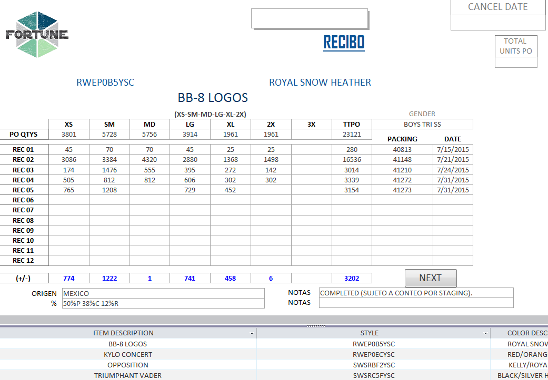Click PO QTYS SM cell 5728
The image size is (548, 380).
pos(109,135)
